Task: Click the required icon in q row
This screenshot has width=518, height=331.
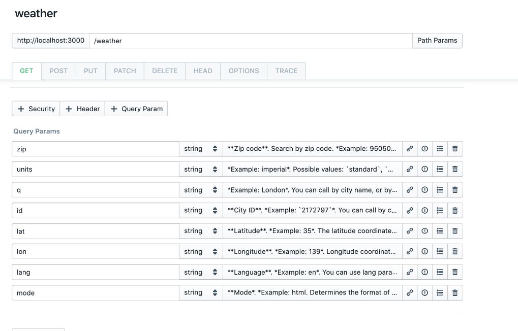Action: point(425,190)
